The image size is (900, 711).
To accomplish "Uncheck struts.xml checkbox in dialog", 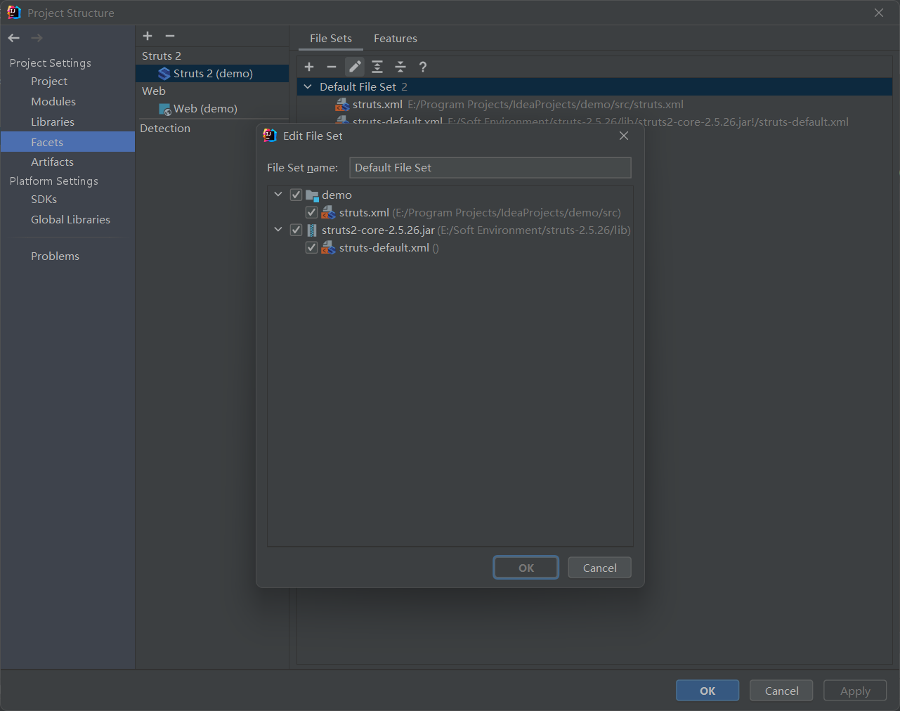I will tap(311, 212).
